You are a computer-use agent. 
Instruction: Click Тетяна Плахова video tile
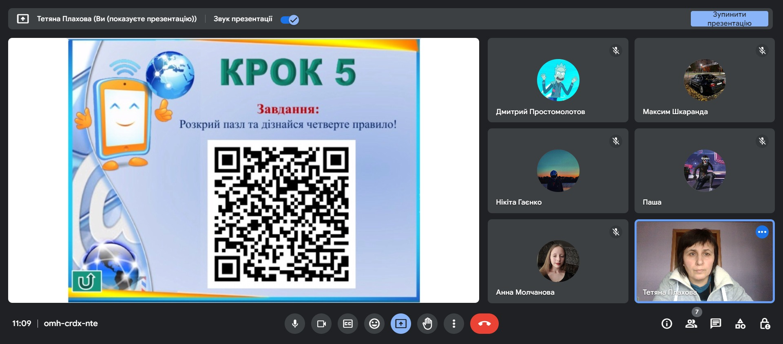click(705, 261)
